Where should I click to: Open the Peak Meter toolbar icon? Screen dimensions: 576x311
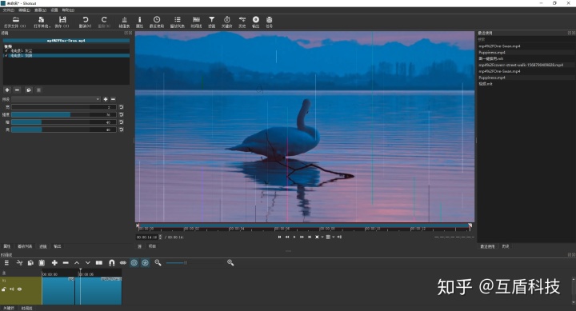pos(124,22)
